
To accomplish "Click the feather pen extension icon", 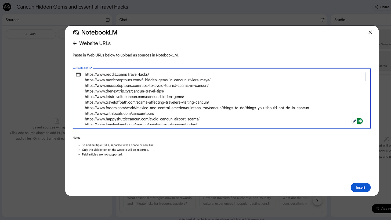I will (x=354, y=121).
